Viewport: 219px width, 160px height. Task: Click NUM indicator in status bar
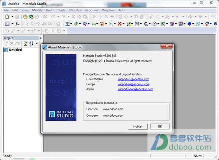197,156
